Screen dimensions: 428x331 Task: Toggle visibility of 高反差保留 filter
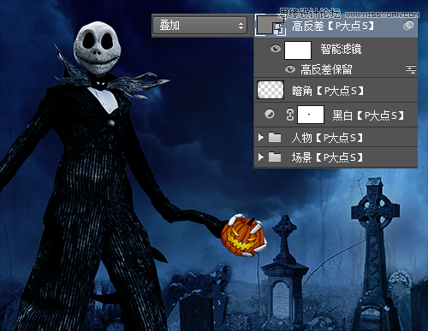(290, 69)
